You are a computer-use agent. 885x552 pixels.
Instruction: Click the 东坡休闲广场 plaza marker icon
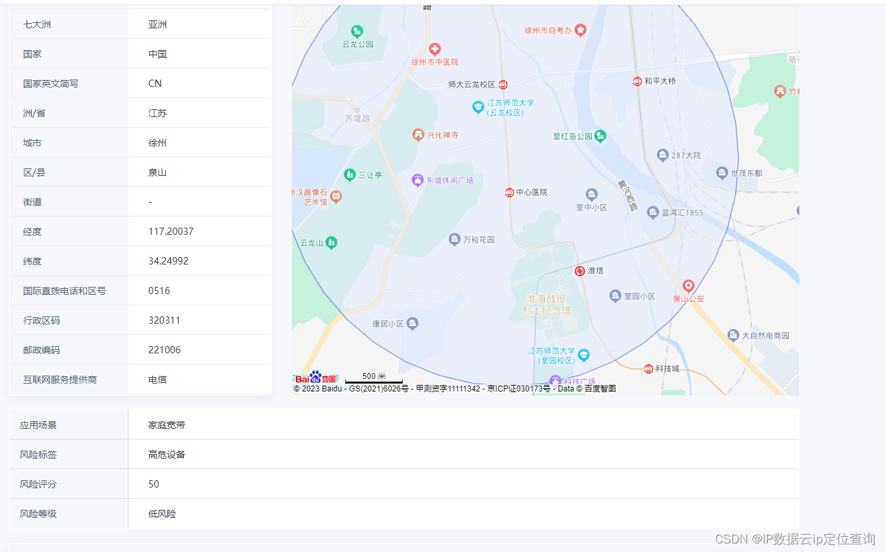pyautogui.click(x=418, y=180)
